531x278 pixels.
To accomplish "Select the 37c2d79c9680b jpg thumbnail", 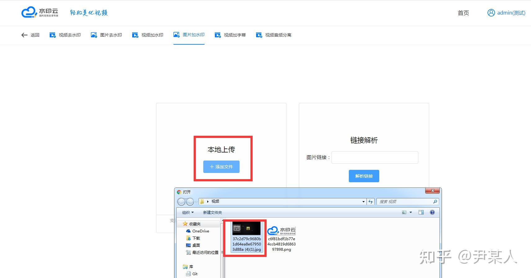I will (x=246, y=237).
